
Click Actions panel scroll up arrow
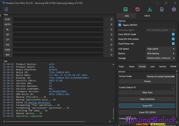177,71
